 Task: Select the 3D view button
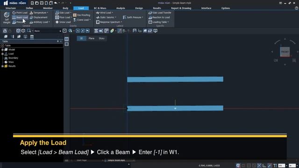click(81, 38)
